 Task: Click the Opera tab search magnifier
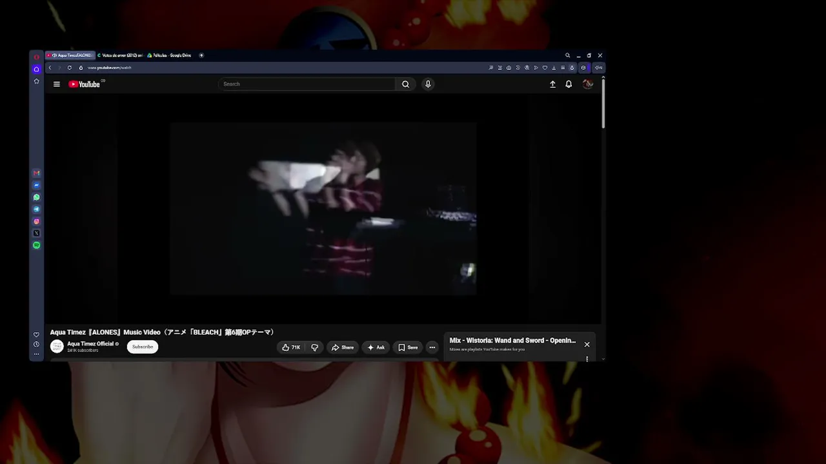coord(568,55)
